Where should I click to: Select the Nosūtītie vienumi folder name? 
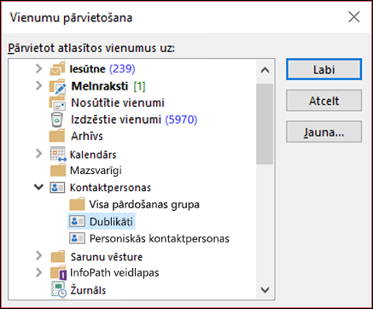[118, 102]
